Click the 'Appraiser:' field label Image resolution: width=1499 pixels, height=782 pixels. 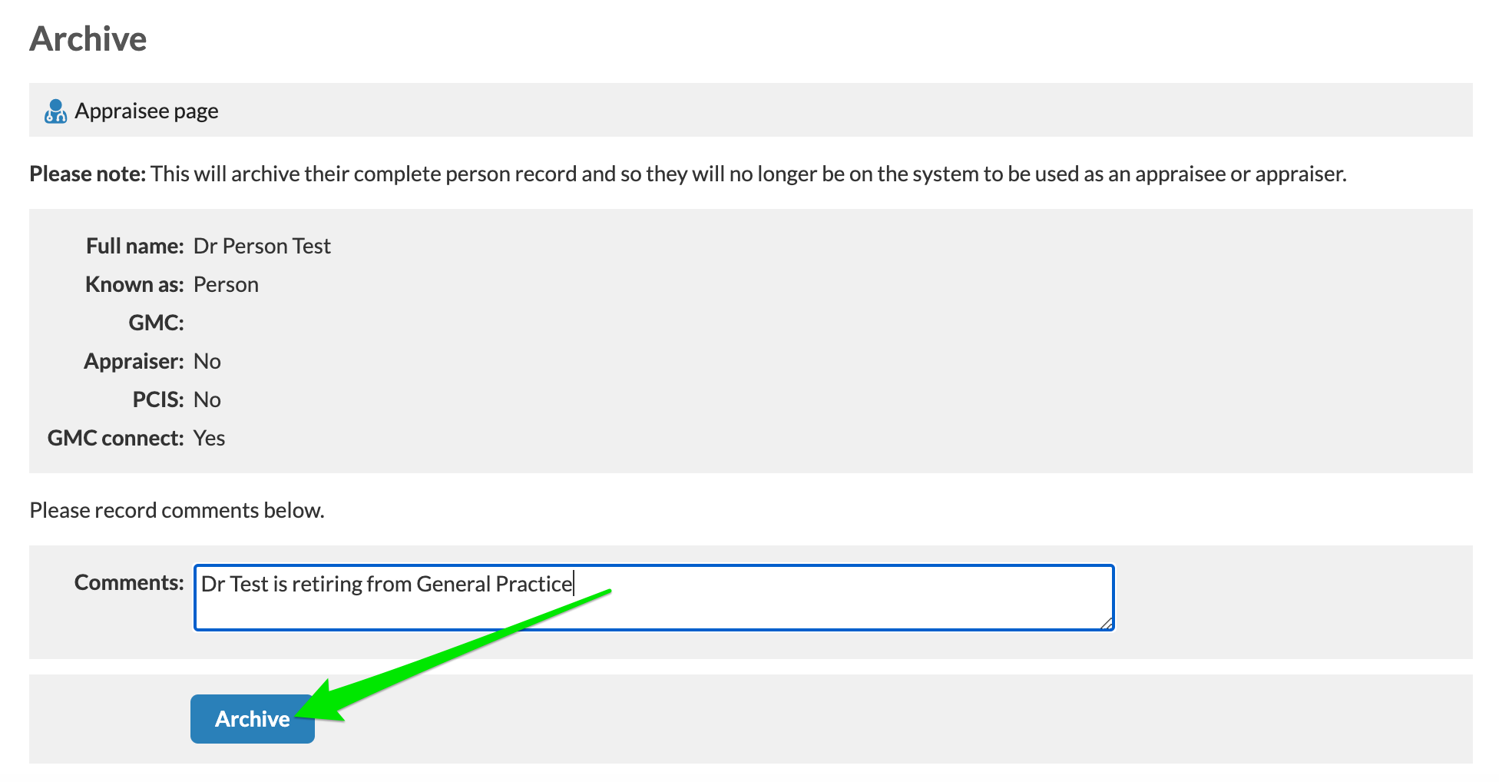[134, 362]
